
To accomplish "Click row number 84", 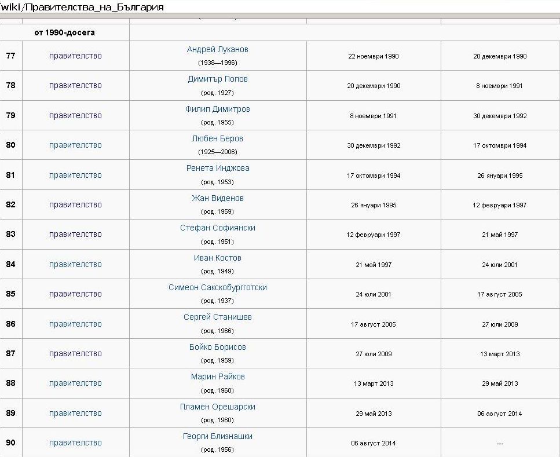I will point(11,264).
